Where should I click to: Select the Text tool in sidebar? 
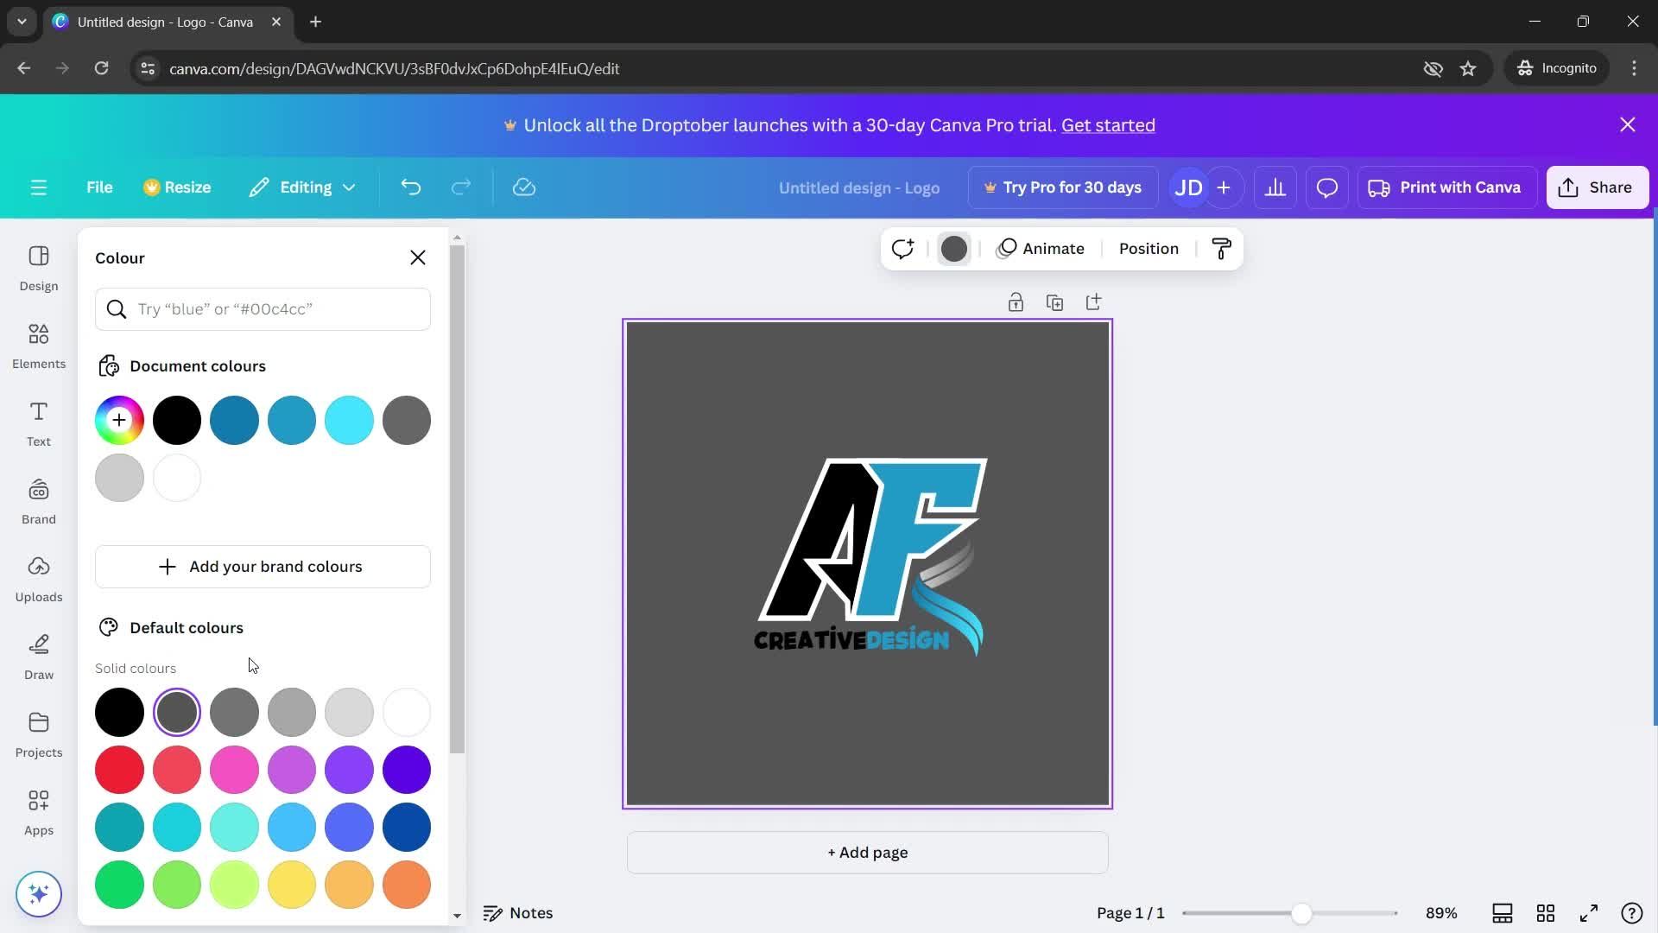(39, 425)
